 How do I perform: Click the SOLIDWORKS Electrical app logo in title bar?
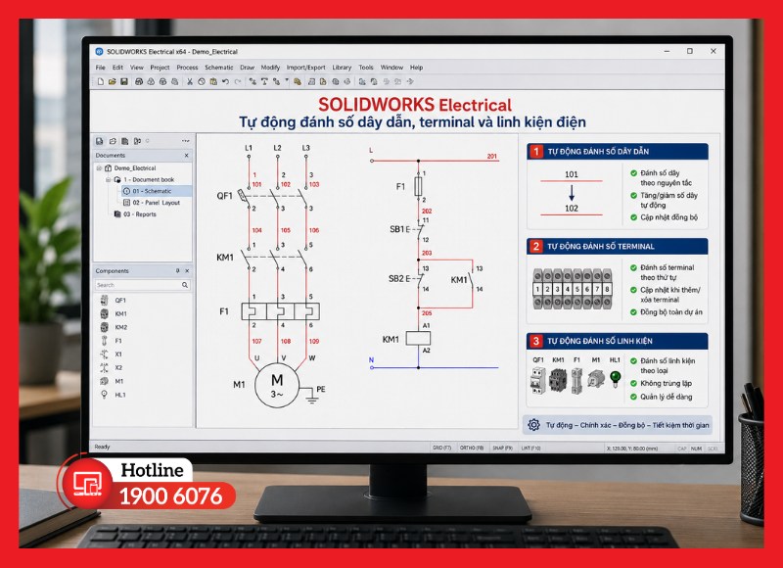[99, 52]
